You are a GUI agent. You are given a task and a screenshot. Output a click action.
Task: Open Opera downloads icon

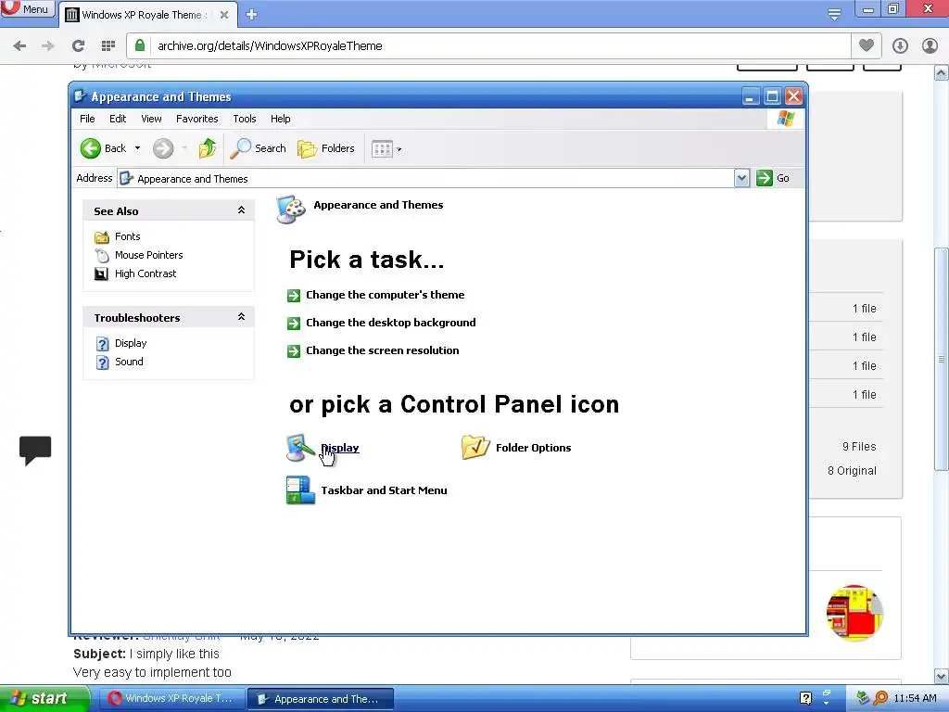click(x=900, y=46)
